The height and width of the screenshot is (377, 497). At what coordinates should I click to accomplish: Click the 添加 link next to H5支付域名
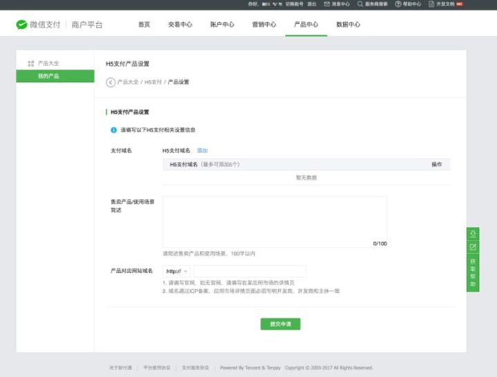202,150
